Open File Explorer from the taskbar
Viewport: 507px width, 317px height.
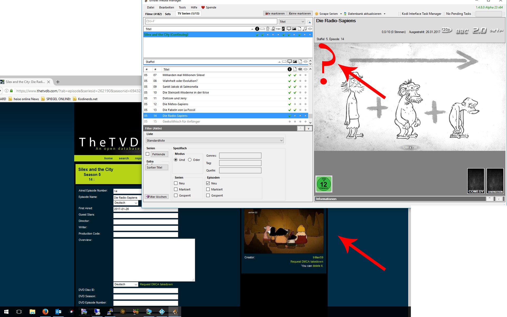pos(32,312)
